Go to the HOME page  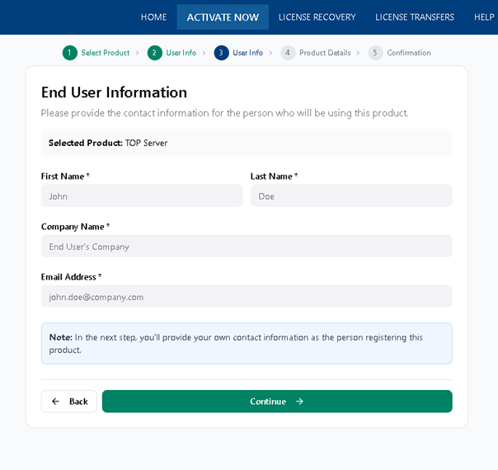tap(153, 17)
